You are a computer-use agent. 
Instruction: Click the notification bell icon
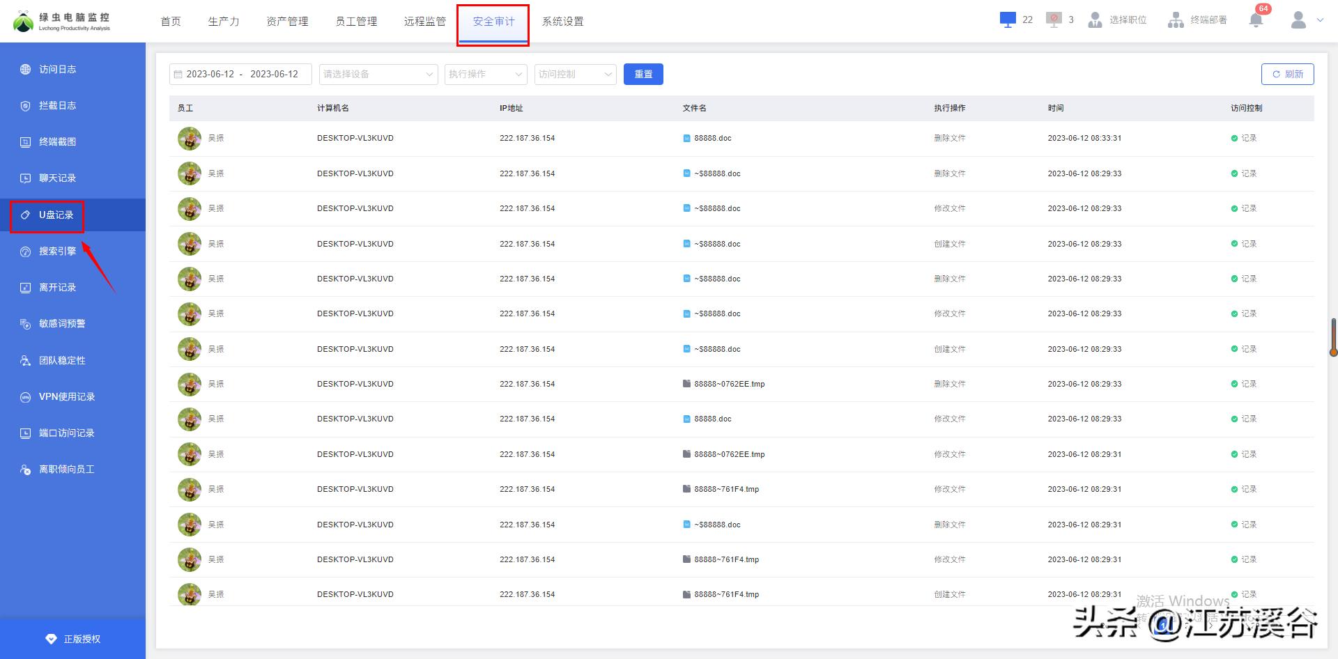[x=1256, y=20]
